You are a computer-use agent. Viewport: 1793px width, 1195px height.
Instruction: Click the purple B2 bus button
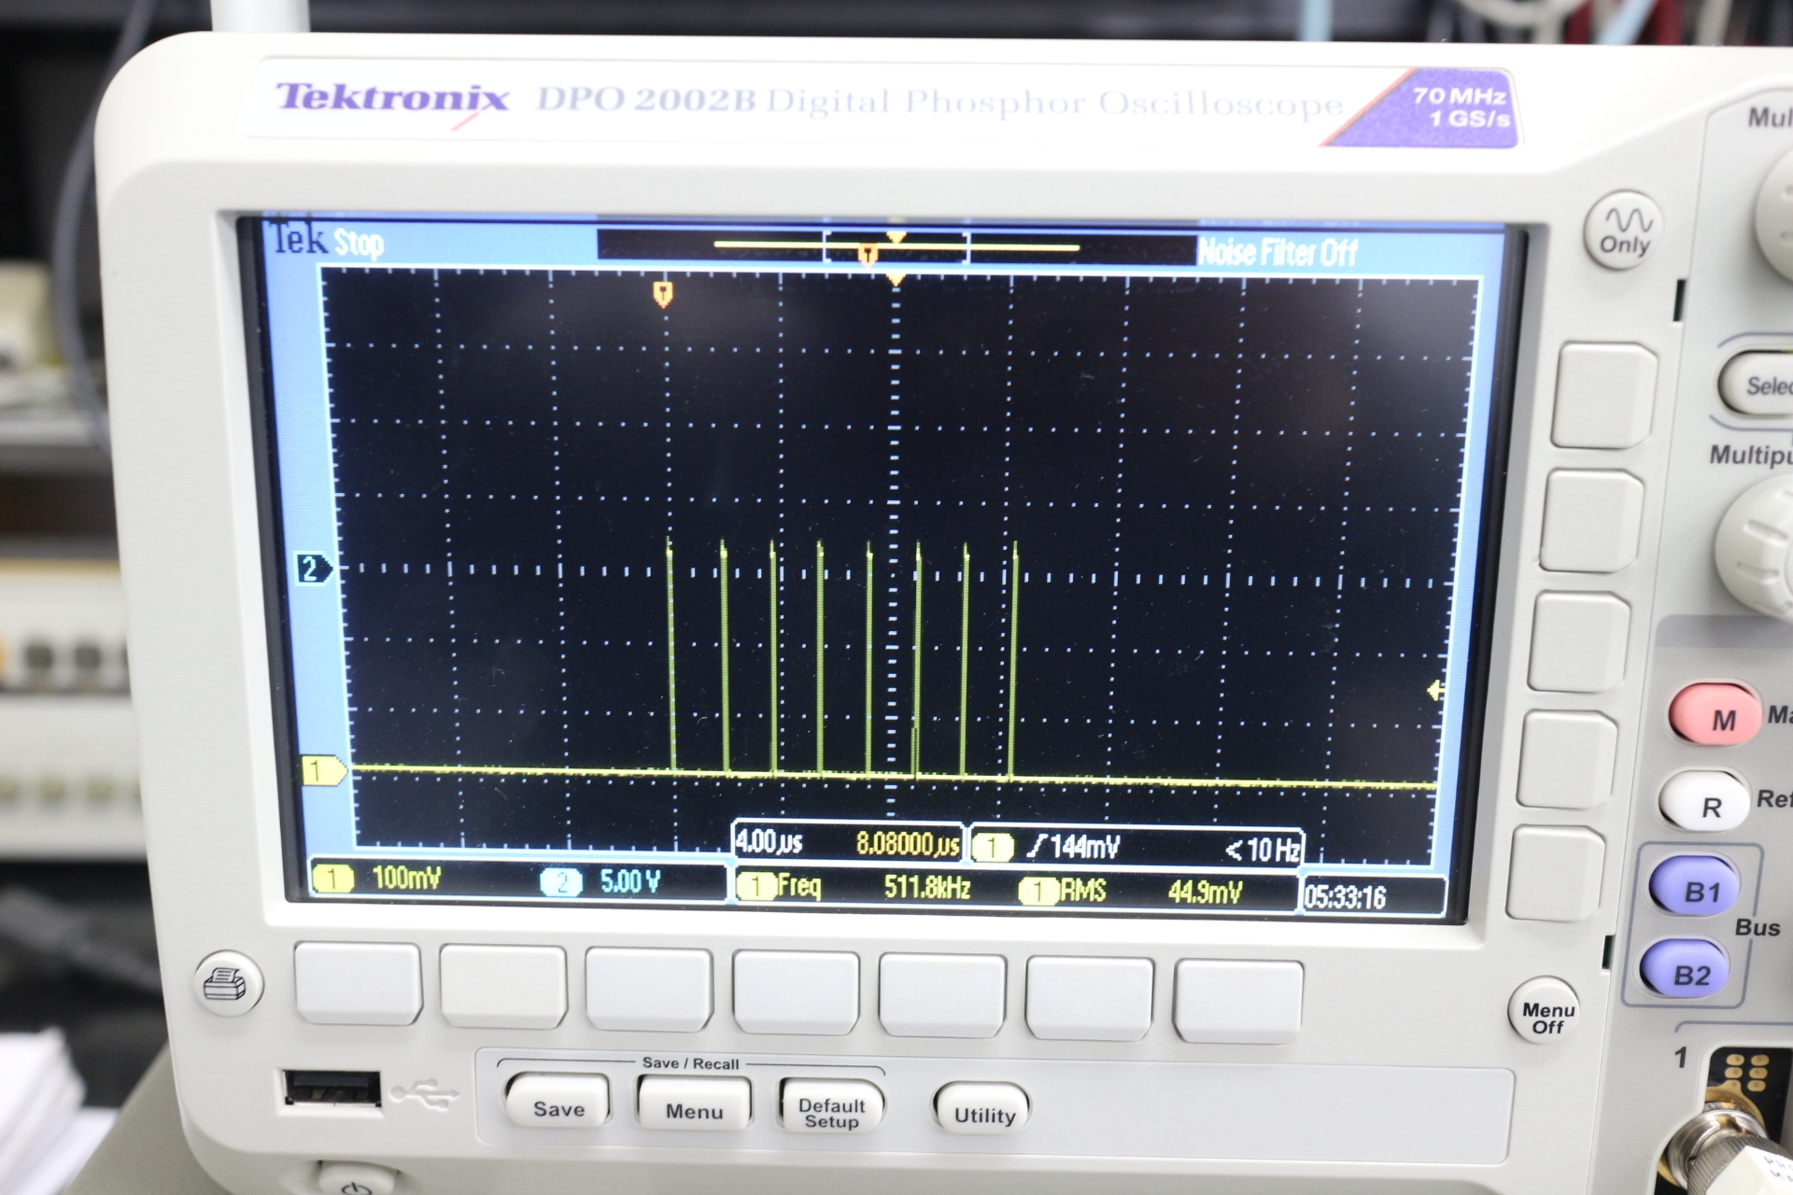point(1686,971)
